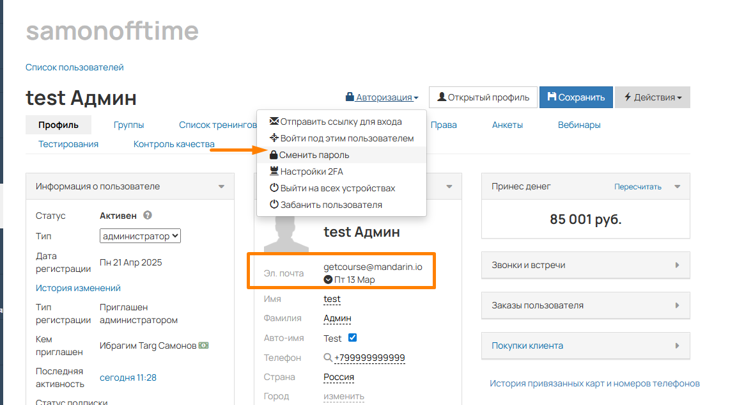Open the user type администратор dropdown
This screenshot has width=737, height=405.
pos(140,235)
